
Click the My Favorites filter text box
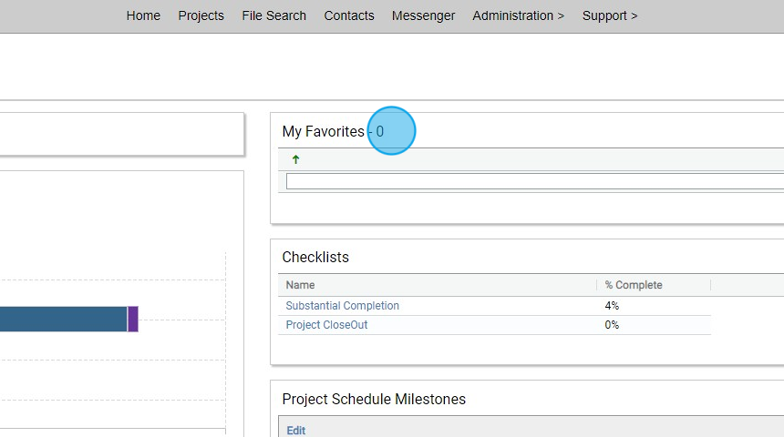click(534, 181)
